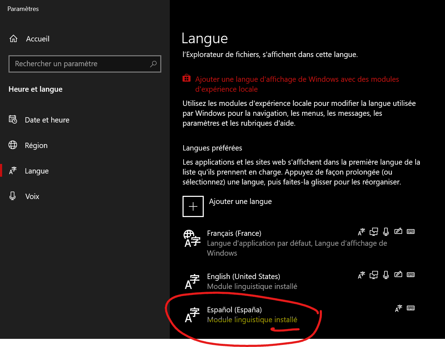Click keyboard icon on Français row
Viewport: 445px width, 347px height.
(x=411, y=232)
